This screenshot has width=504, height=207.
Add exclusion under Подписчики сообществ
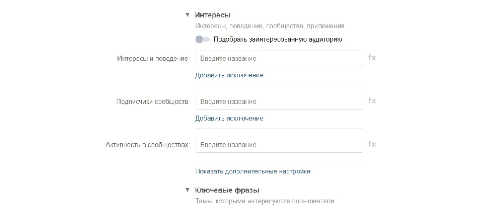pyautogui.click(x=229, y=118)
